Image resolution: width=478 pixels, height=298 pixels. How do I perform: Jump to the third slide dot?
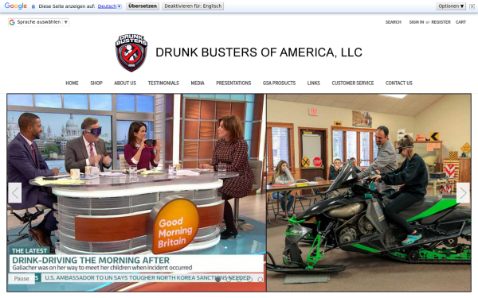(239, 280)
